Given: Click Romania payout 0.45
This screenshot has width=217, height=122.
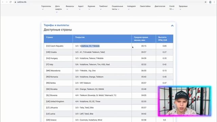Looking at the screenshot, I should (164, 77).
